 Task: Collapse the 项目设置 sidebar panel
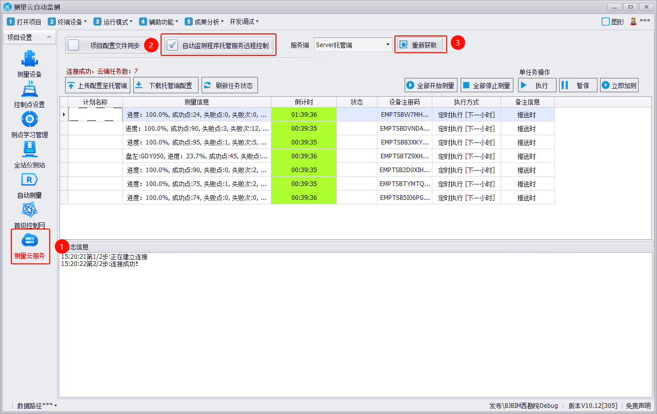tap(48, 37)
